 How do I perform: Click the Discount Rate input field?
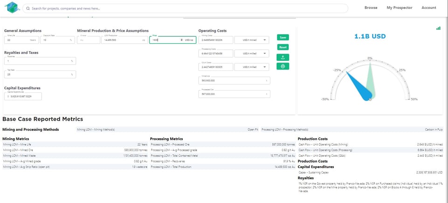(x=56, y=40)
